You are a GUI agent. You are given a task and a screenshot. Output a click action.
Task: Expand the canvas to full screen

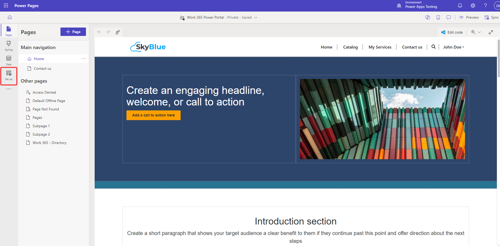coord(491,32)
